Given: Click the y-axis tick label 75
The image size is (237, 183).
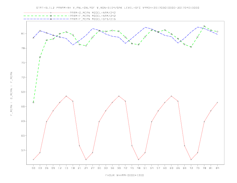Looking at the screenshot, I should (x=23, y=63).
